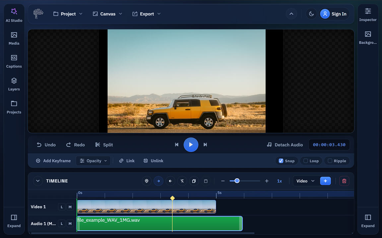382x238 pixels.
Task: Open the Inspector panel
Action: pos(368,15)
